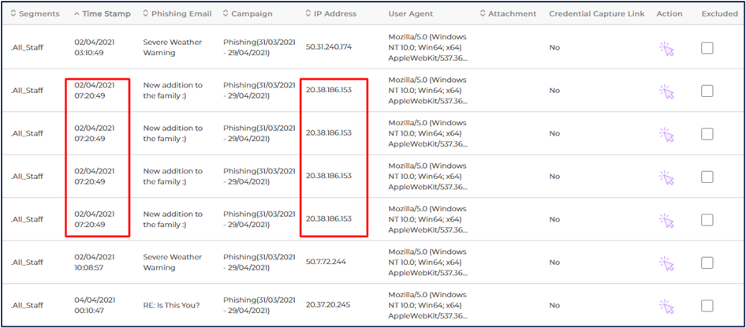Select _All_Staff segment in 00:10:47 row
This screenshot has width=746, height=328.
coord(27,305)
